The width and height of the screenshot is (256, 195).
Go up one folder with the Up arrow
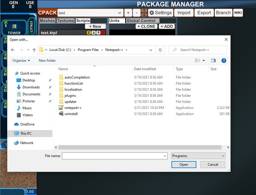[34, 50]
